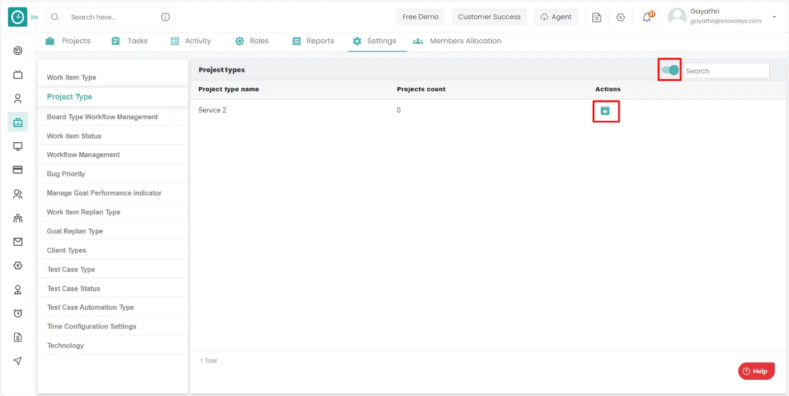Click the user badge sidebar icon
Viewport: 789px width, 396px height.
18,290
